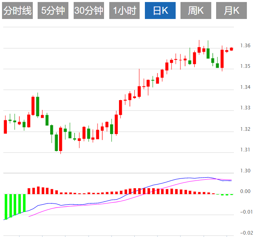Viewport: 257px width, 237px height.
Task: Select the highlighted 日K tab
Action: pyautogui.click(x=160, y=11)
